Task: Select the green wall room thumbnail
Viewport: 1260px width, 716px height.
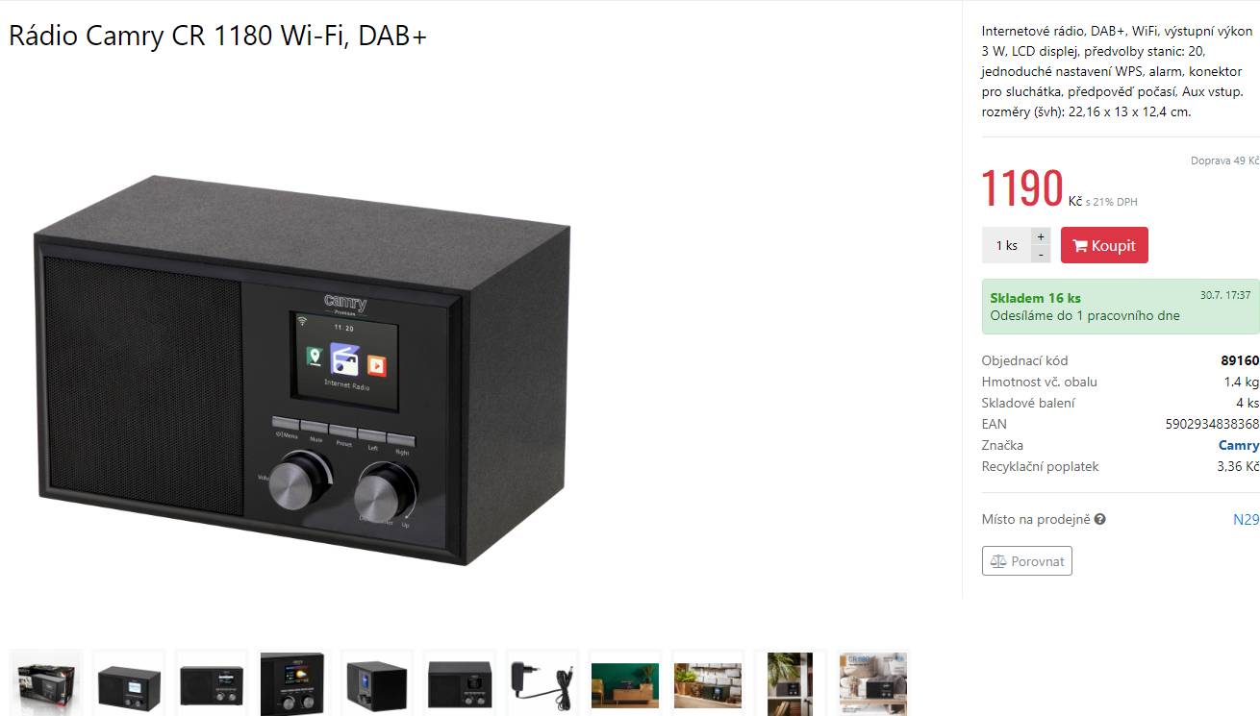Action: tap(625, 683)
